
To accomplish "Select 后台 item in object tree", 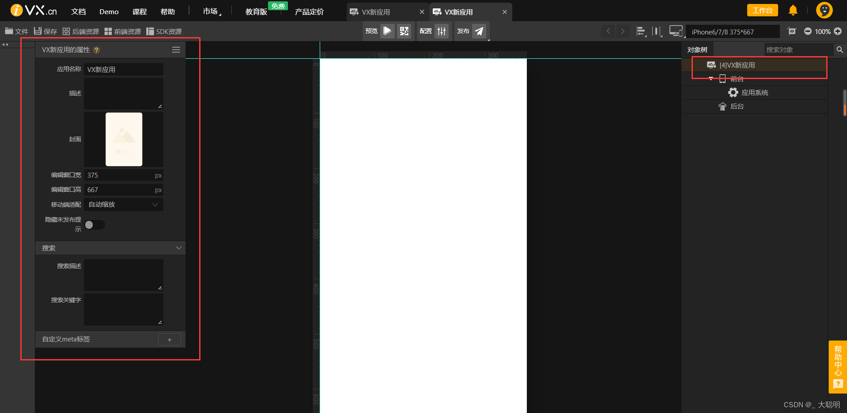I will [x=737, y=106].
